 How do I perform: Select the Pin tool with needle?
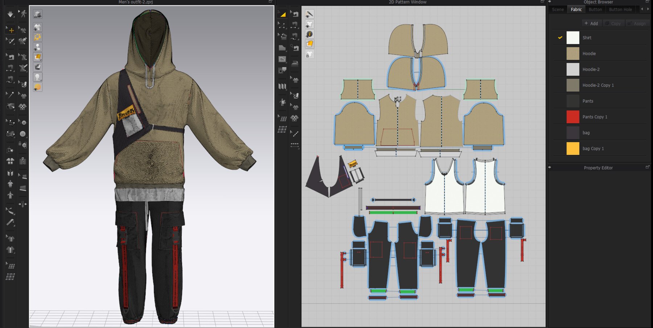click(x=10, y=95)
